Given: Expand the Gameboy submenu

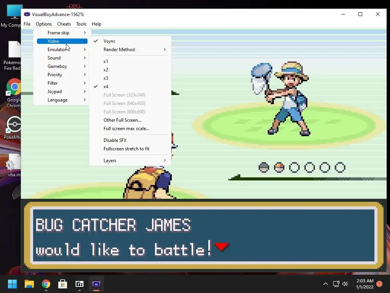Looking at the screenshot, I should coord(62,66).
